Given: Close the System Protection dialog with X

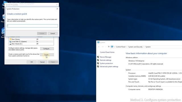Looking at the screenshot, I should tap(57, 9).
